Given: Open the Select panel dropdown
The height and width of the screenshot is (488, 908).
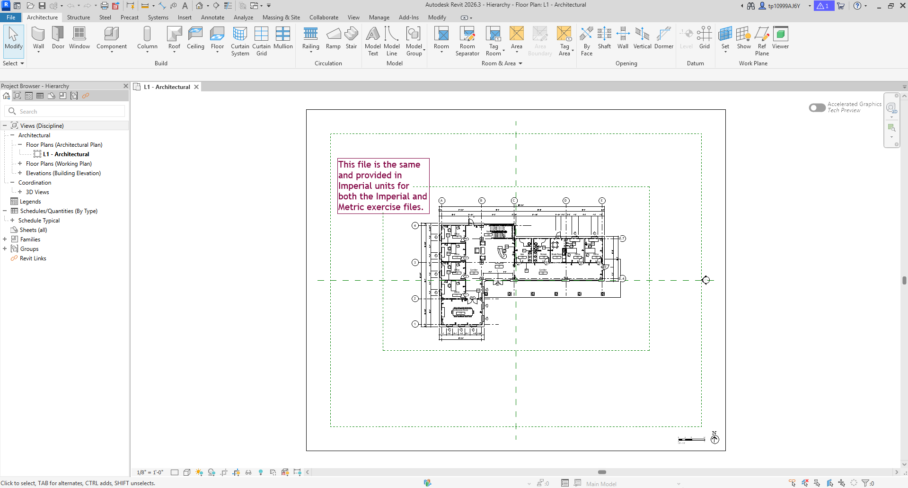Looking at the screenshot, I should [13, 63].
